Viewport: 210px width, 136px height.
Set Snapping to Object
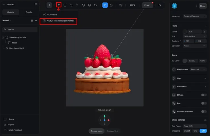tap(187, 131)
